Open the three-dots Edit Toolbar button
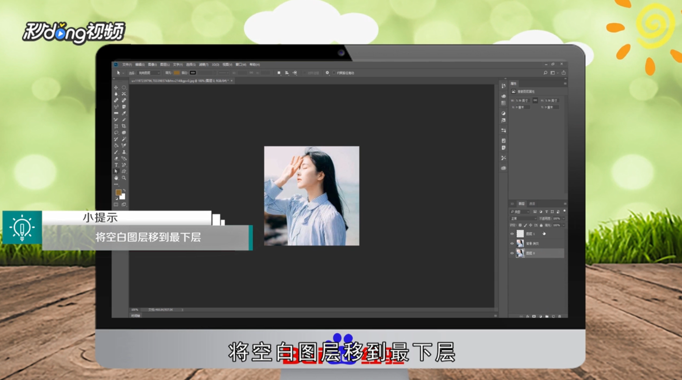 [x=116, y=184]
